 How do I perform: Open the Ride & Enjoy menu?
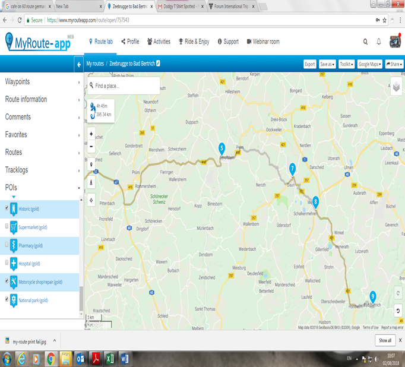click(194, 42)
